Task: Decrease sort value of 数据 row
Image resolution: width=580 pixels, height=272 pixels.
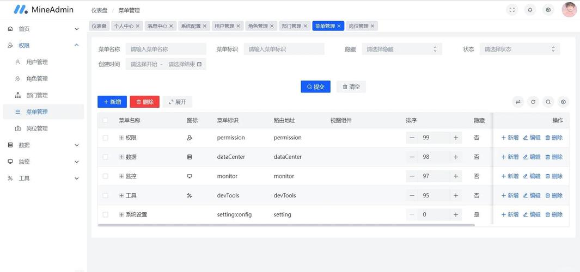Action: 412,157
